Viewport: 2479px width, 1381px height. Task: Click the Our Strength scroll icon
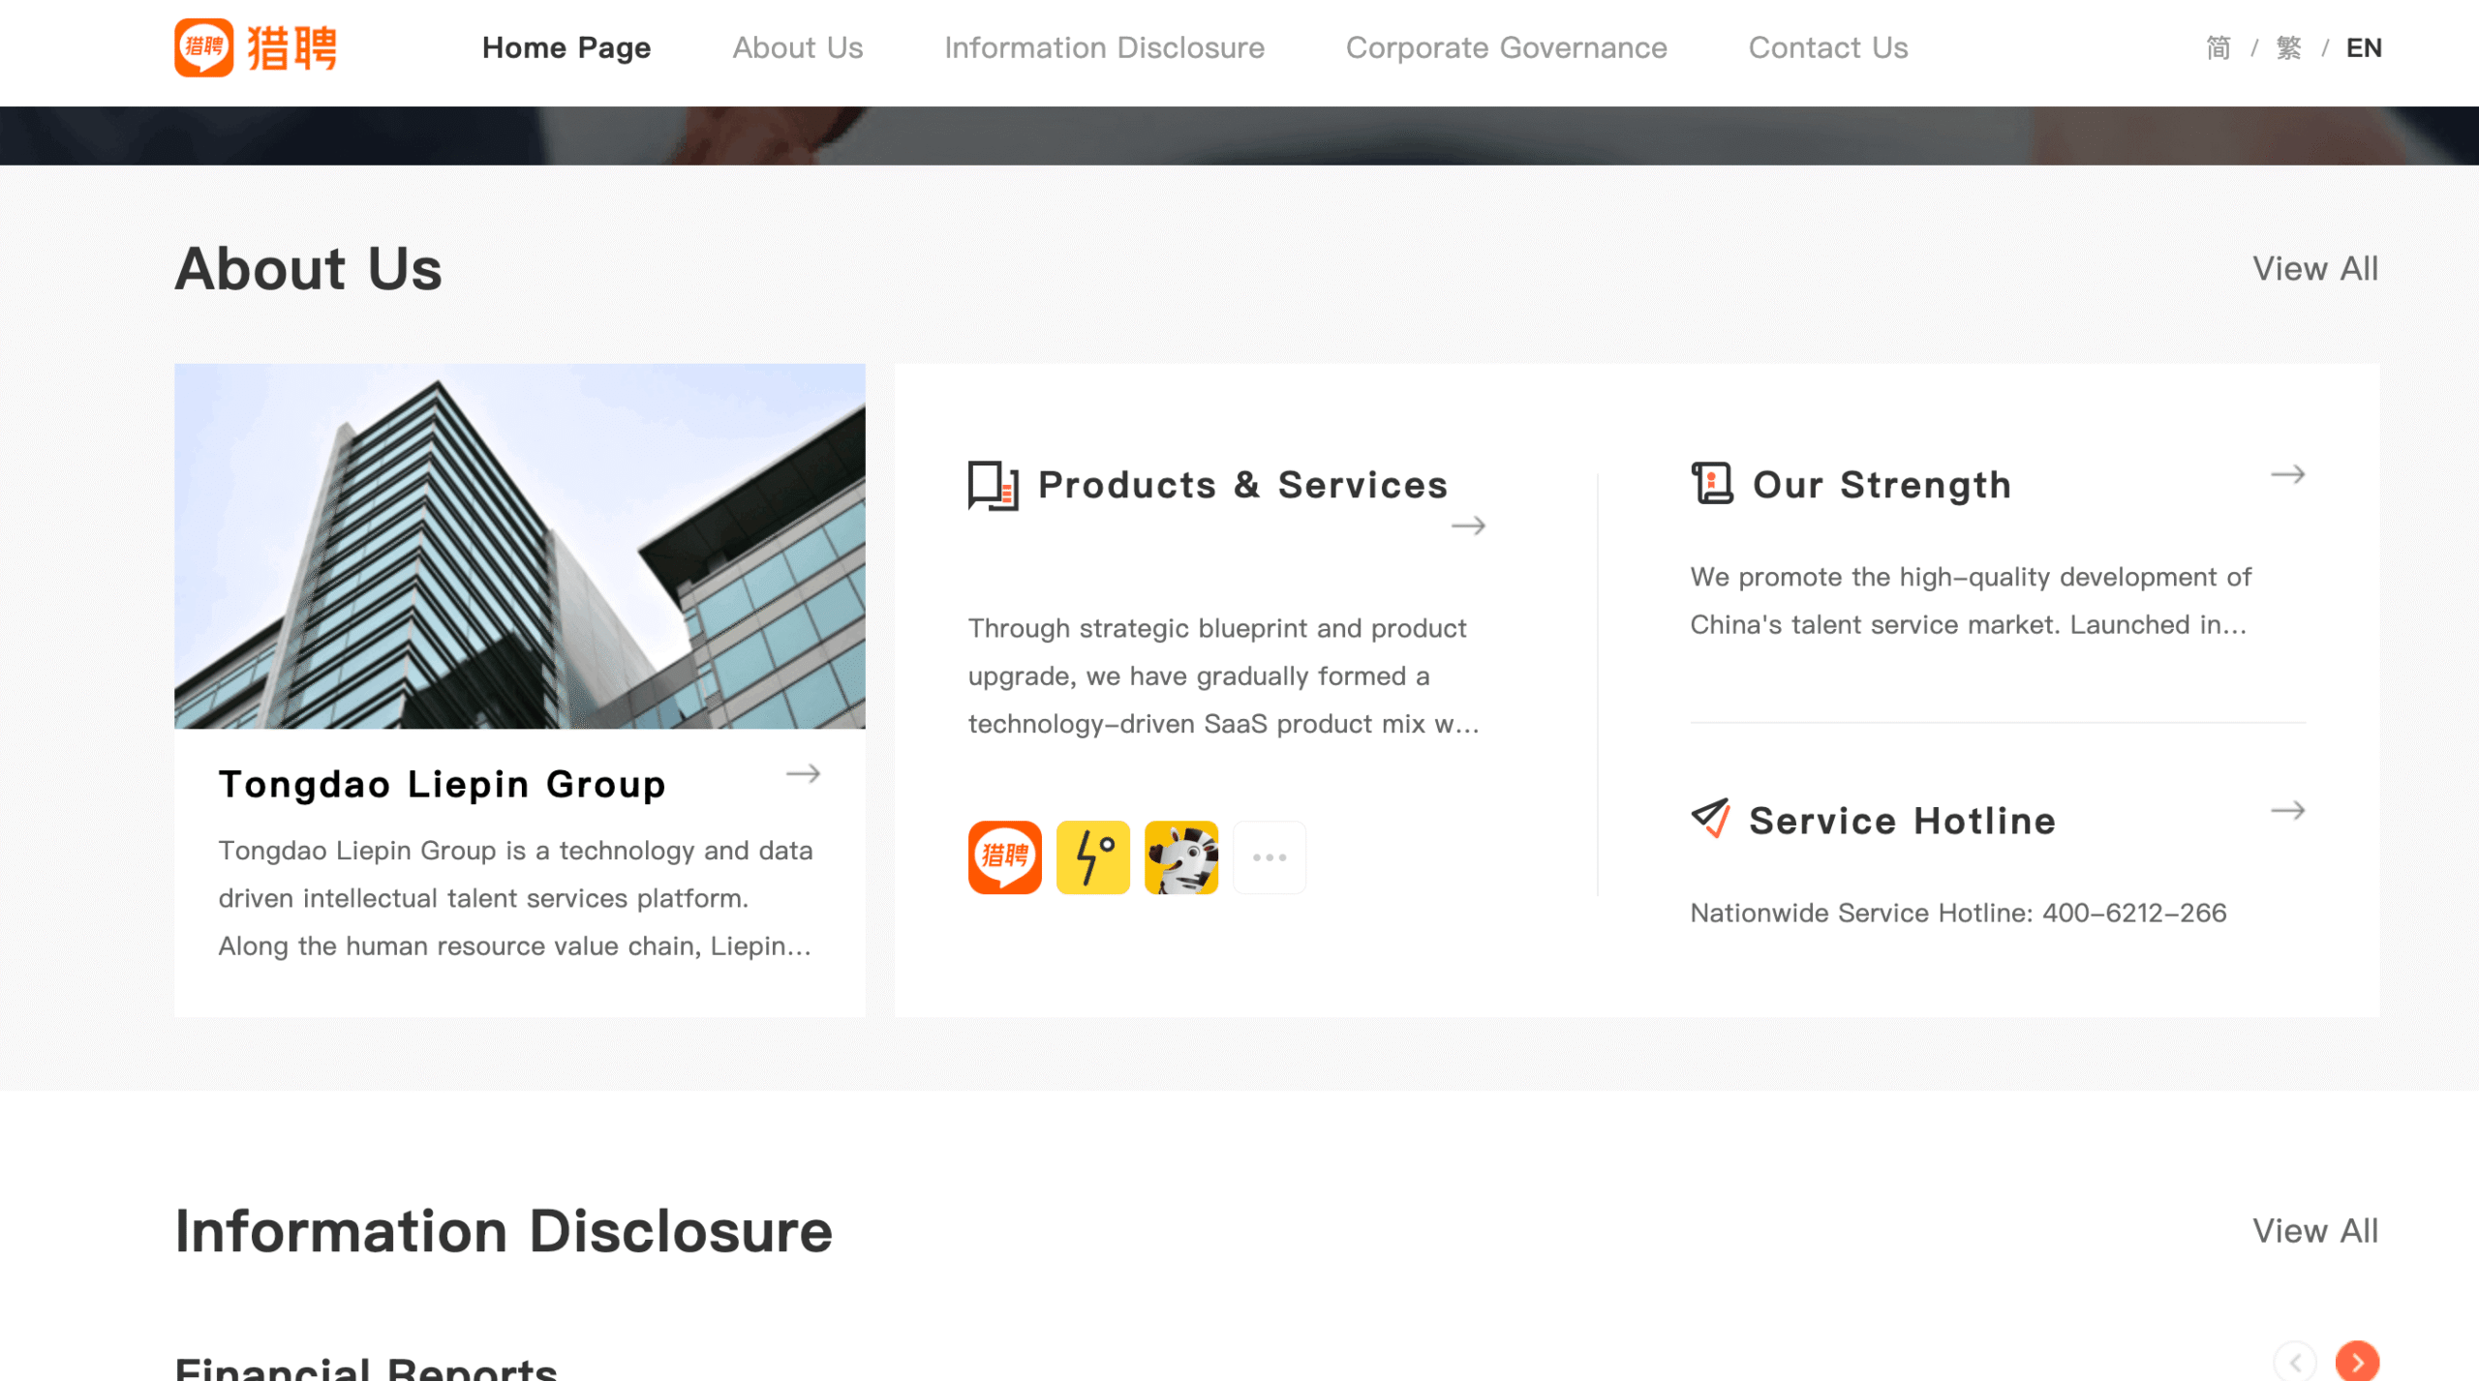(x=1711, y=483)
